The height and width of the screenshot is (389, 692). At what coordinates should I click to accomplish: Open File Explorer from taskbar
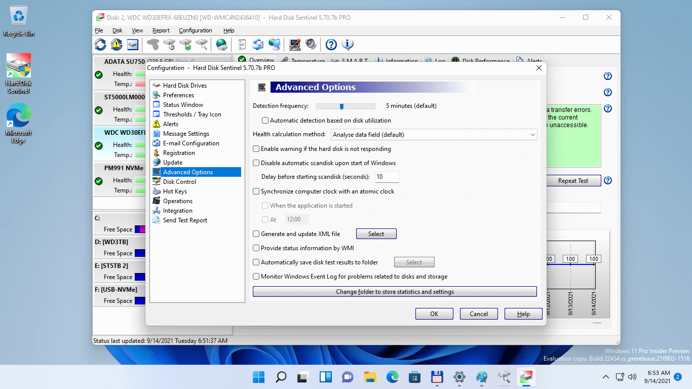click(370, 377)
